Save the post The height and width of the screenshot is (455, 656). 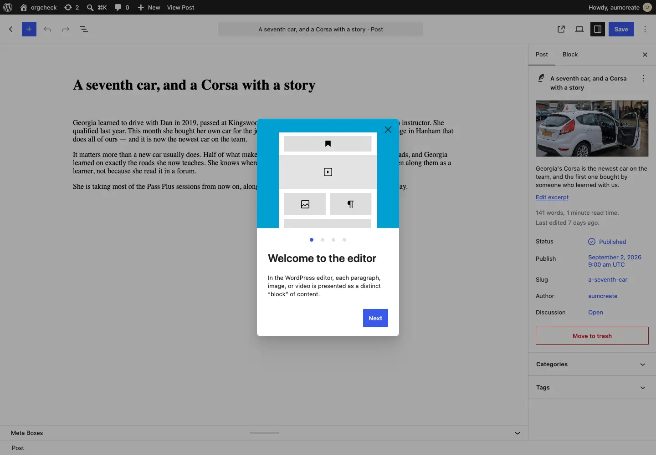click(x=621, y=29)
